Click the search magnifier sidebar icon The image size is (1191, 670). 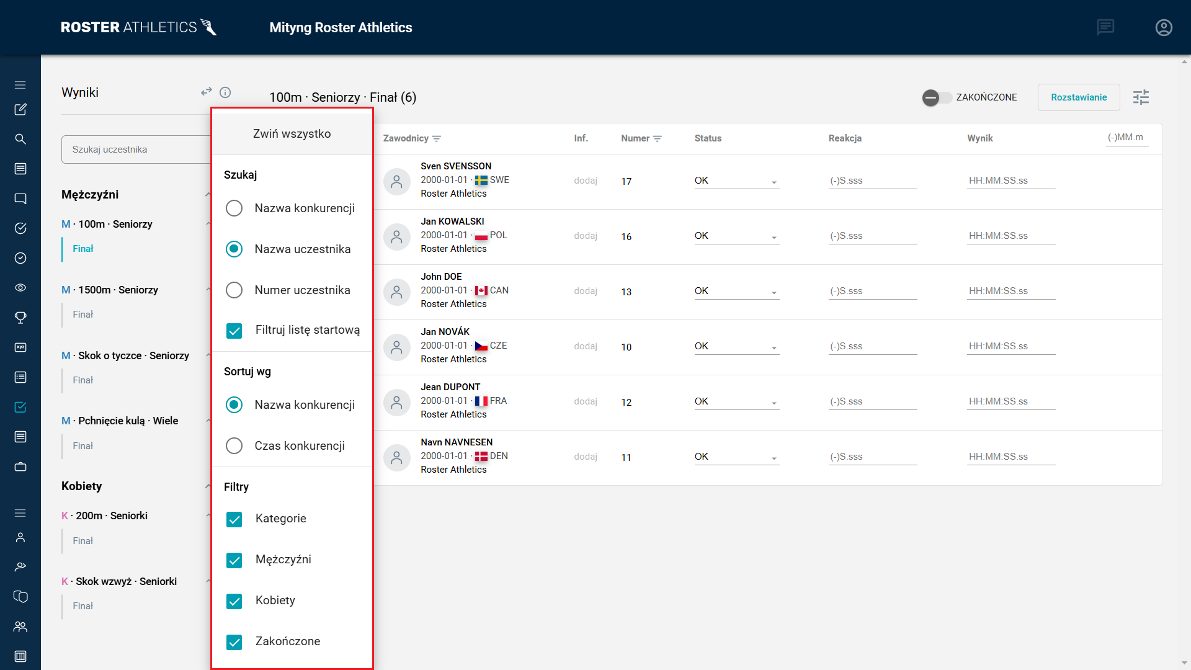[20, 139]
